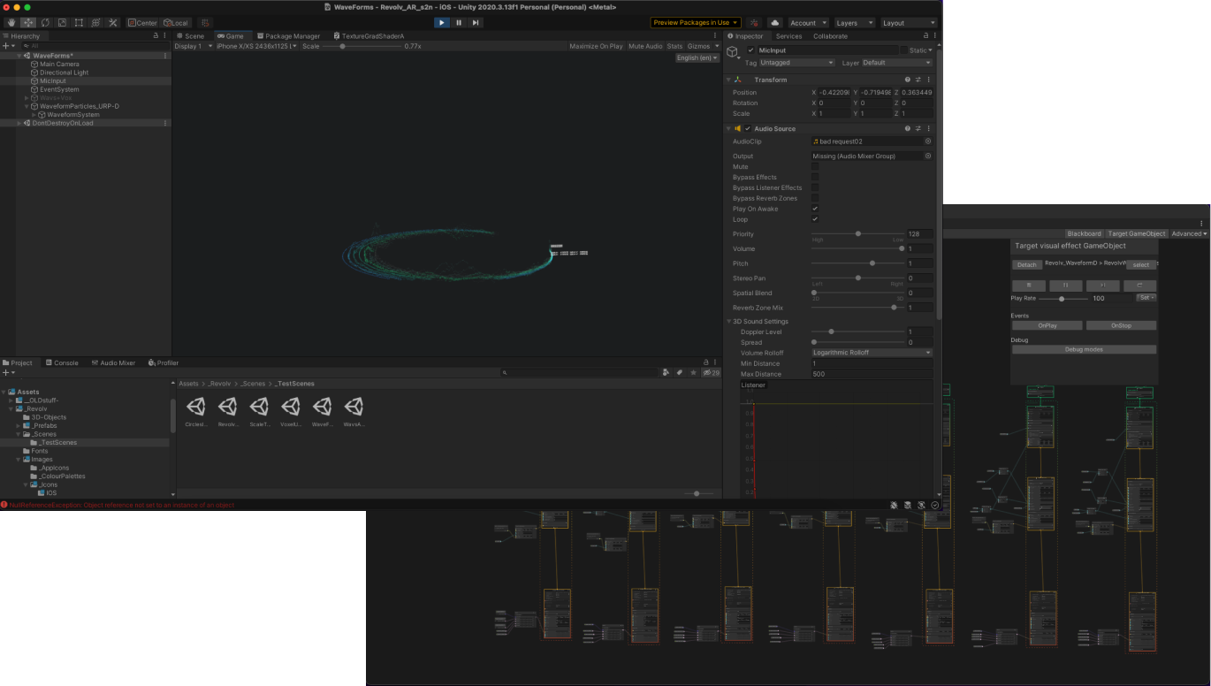Click the Project search by label icon

pyautogui.click(x=679, y=372)
